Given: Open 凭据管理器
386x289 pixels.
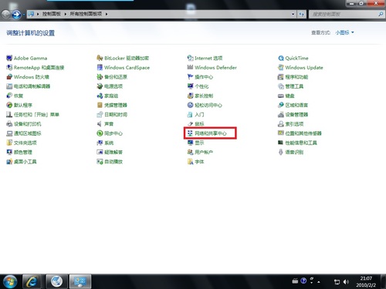Looking at the screenshot, I should tap(112, 105).
